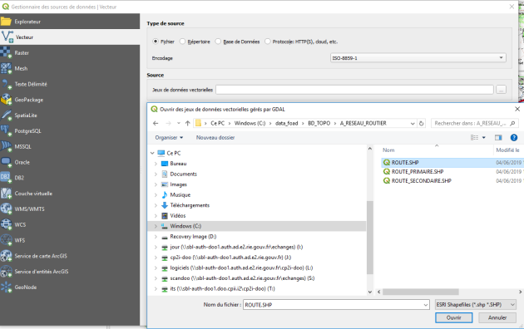The height and width of the screenshot is (329, 524).
Task: Open the PostgreSQL source icon
Action: click(6, 130)
